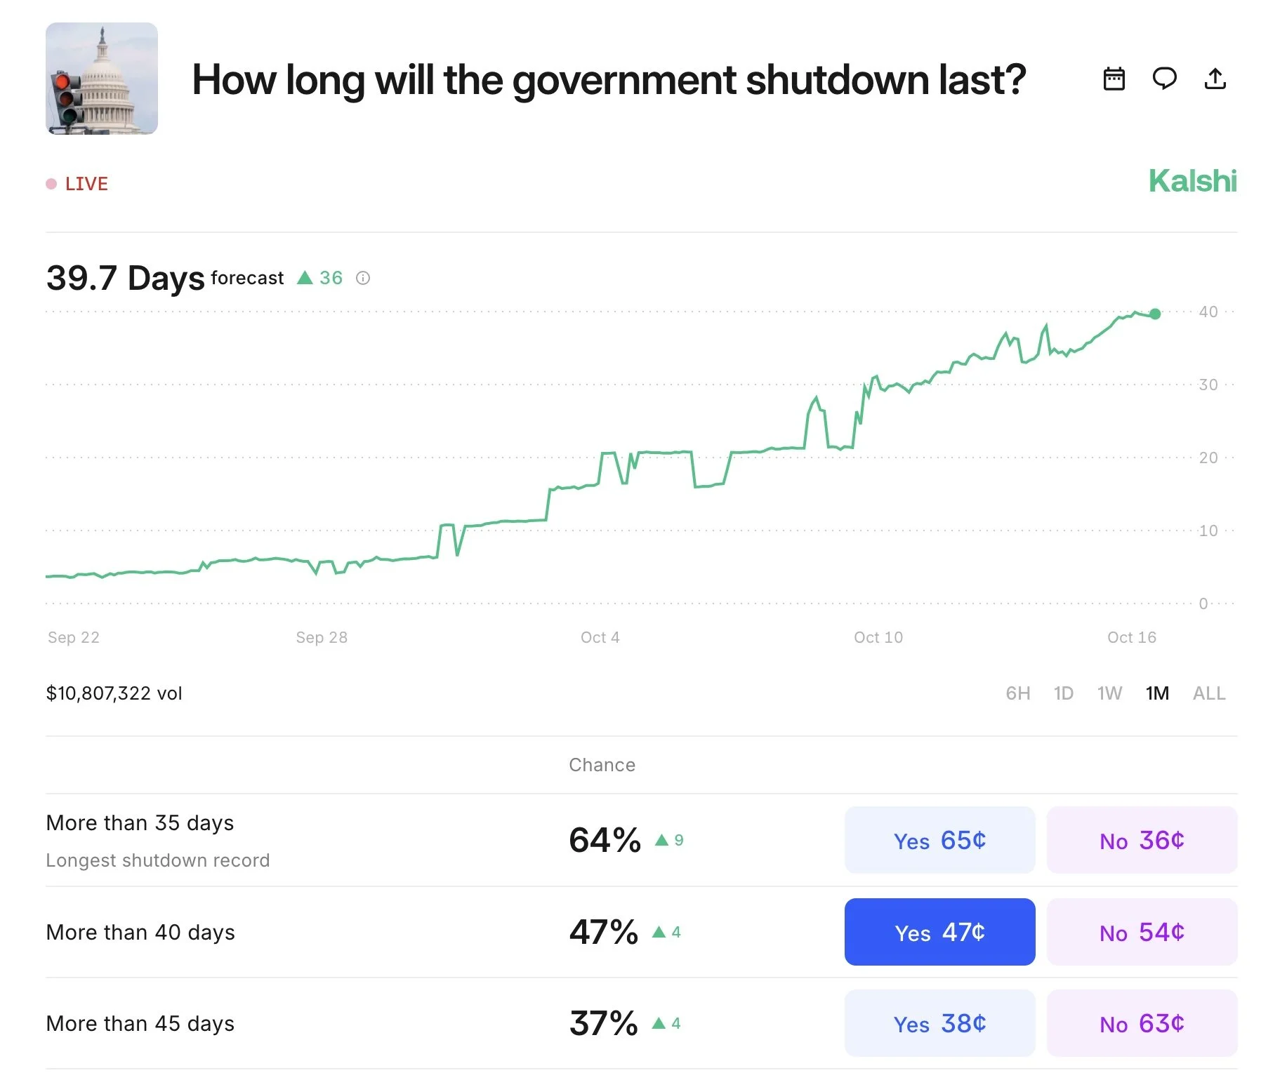Pick No 63¢ for more than 45 days
Image resolution: width=1287 pixels, height=1080 pixels.
tap(1142, 1023)
